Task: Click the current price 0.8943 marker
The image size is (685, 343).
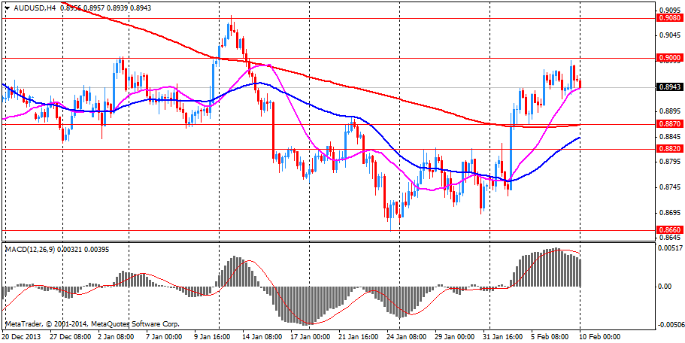Action: pos(668,87)
